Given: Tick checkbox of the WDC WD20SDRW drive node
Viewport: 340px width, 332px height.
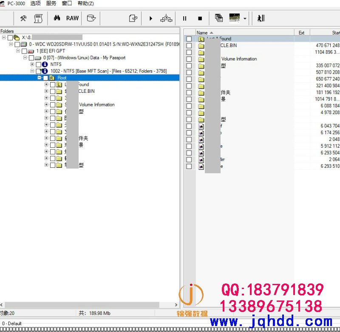Looking at the screenshot, I should click(x=17, y=45).
